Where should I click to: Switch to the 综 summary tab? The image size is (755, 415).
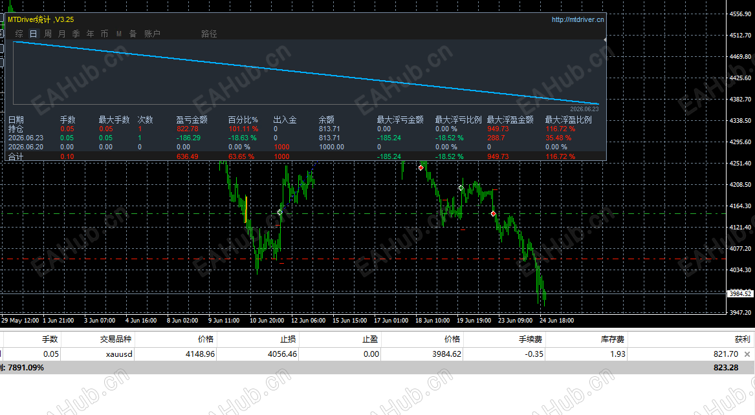coord(19,34)
